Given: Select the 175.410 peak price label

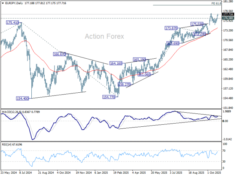Looking at the screenshot, I should 13,23.
